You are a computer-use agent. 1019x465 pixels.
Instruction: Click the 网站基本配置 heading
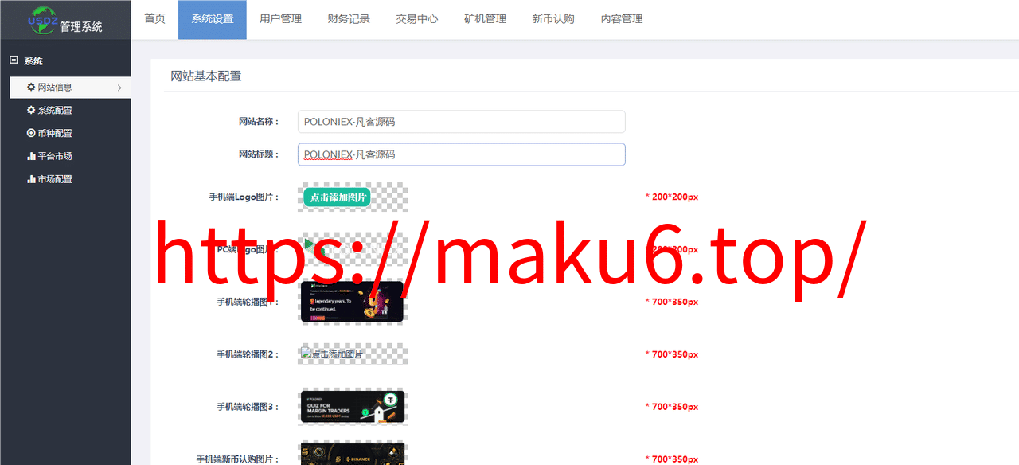point(206,76)
